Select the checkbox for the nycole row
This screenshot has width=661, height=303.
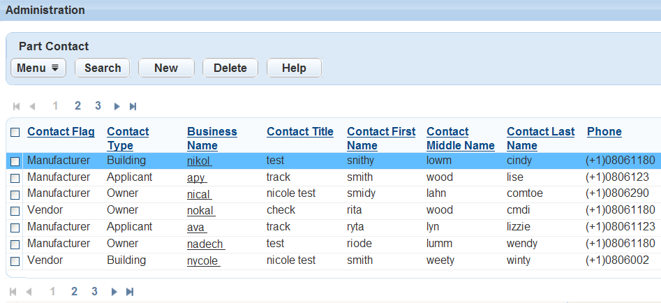point(15,261)
